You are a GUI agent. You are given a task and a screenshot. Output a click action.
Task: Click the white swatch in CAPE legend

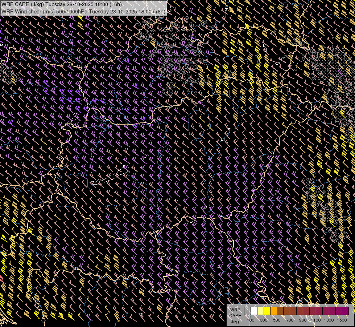pos(254,311)
